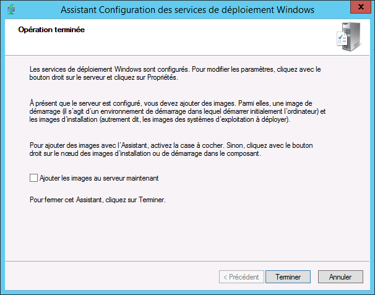
Task: Click the "Opération terminée" heading
Action: point(51,30)
